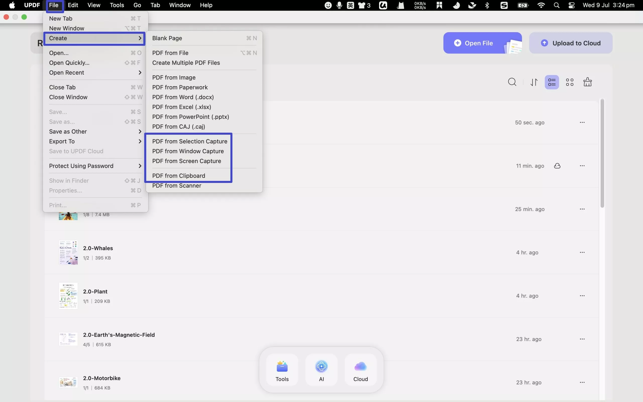Click the Open File button
This screenshot has width=643, height=402.
click(483, 43)
